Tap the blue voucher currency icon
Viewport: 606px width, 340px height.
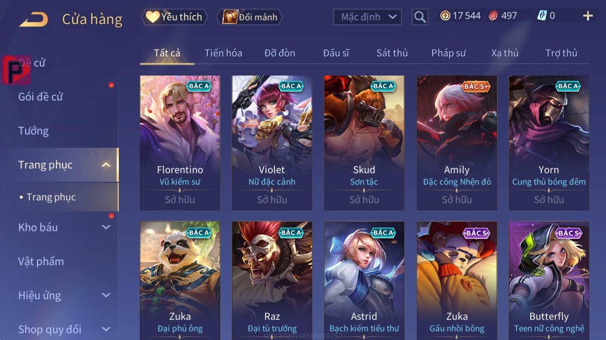542,16
